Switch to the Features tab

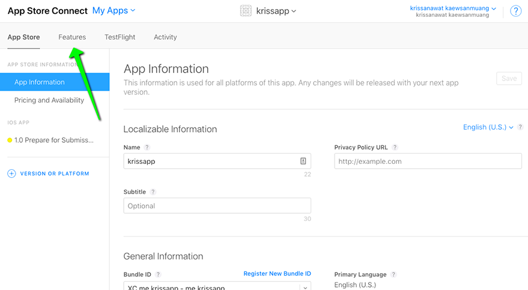(72, 37)
